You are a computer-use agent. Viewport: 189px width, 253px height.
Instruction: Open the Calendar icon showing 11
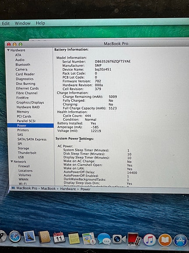click(59, 238)
